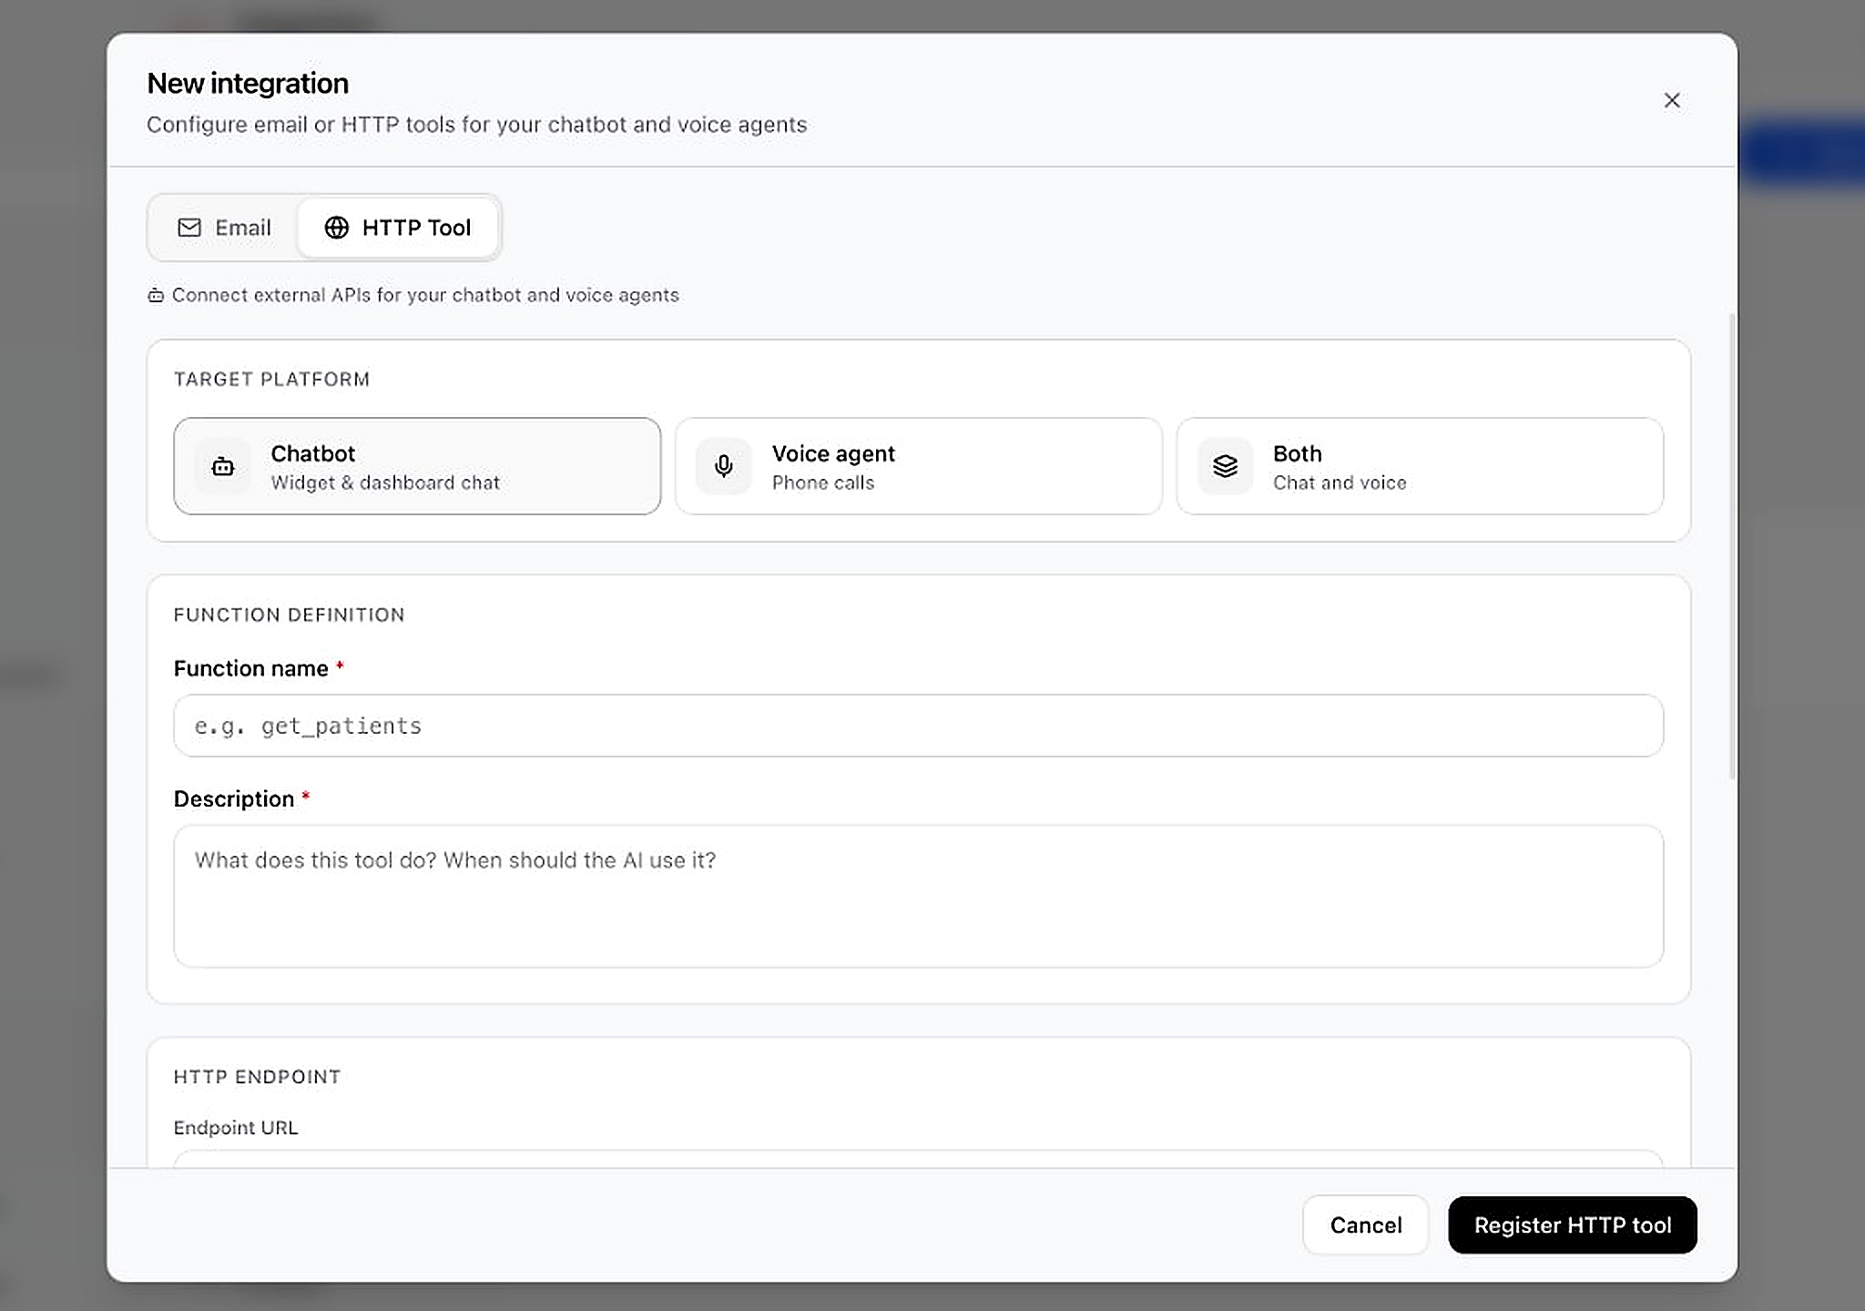
Task: Choose Both as target platform
Action: [x=1420, y=466]
